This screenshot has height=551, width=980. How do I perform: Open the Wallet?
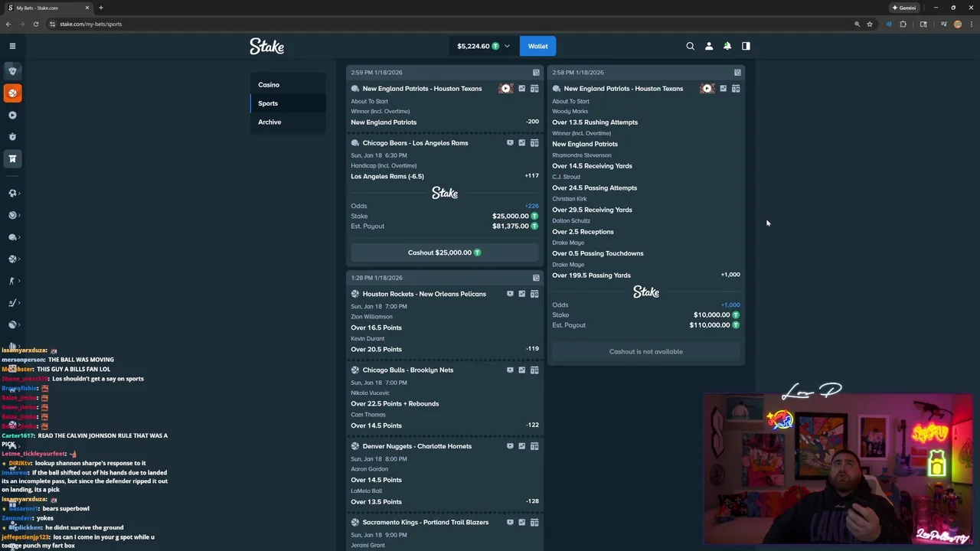tap(537, 46)
